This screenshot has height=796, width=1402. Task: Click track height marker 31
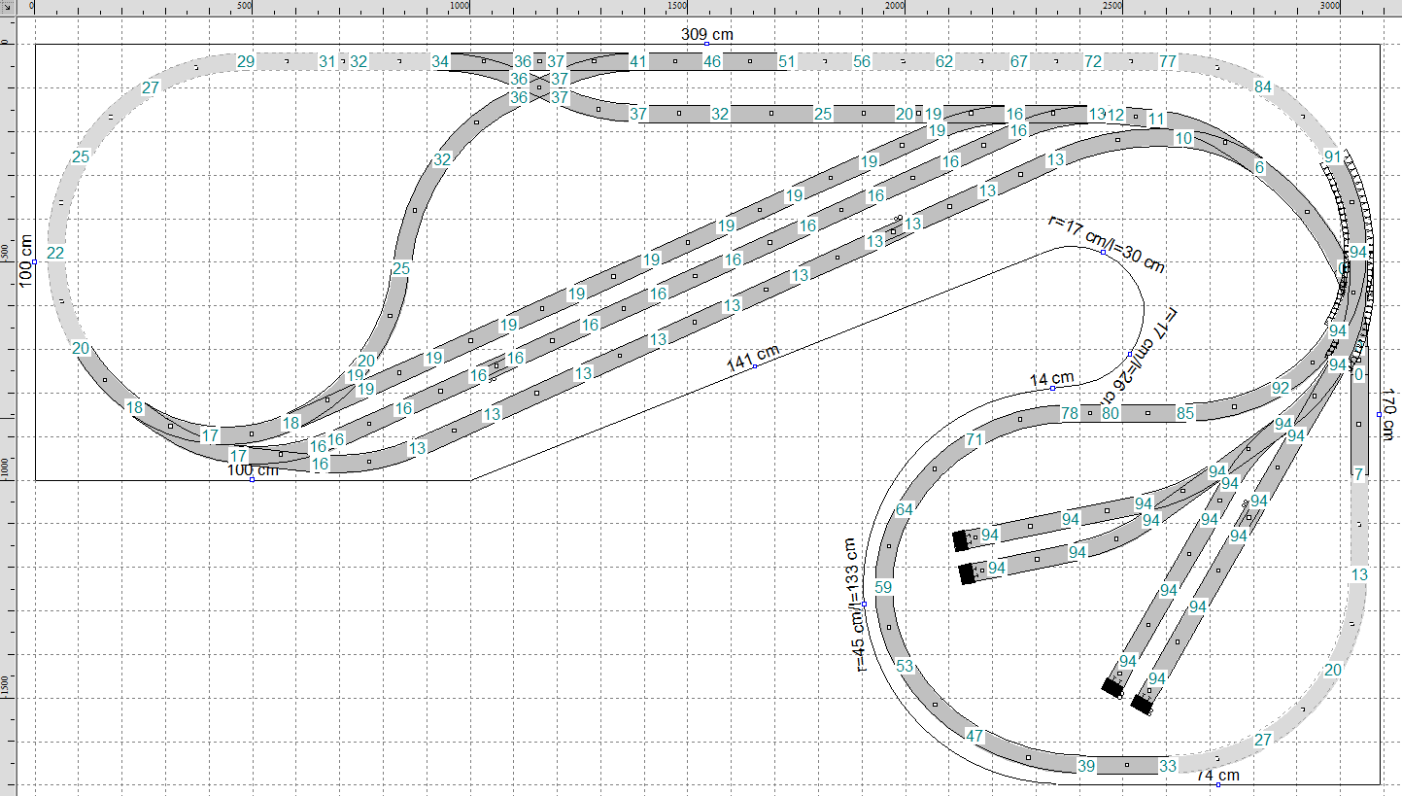(327, 62)
